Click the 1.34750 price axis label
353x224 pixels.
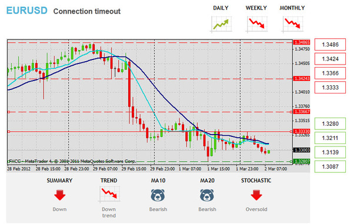[x=302, y=49]
